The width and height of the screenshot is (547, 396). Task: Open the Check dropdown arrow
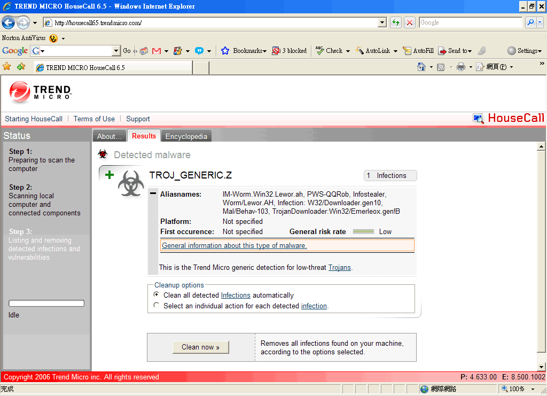348,51
